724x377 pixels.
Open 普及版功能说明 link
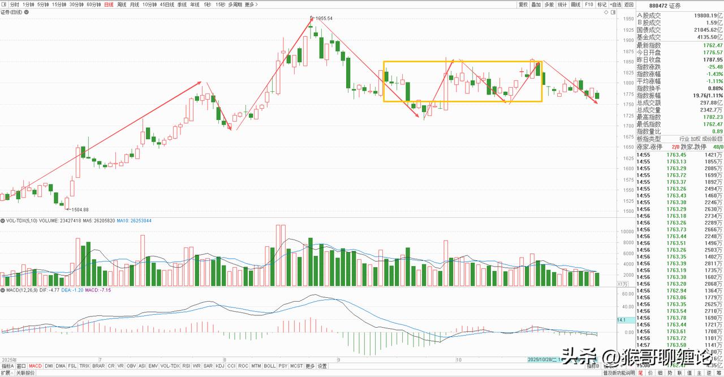pos(619,373)
